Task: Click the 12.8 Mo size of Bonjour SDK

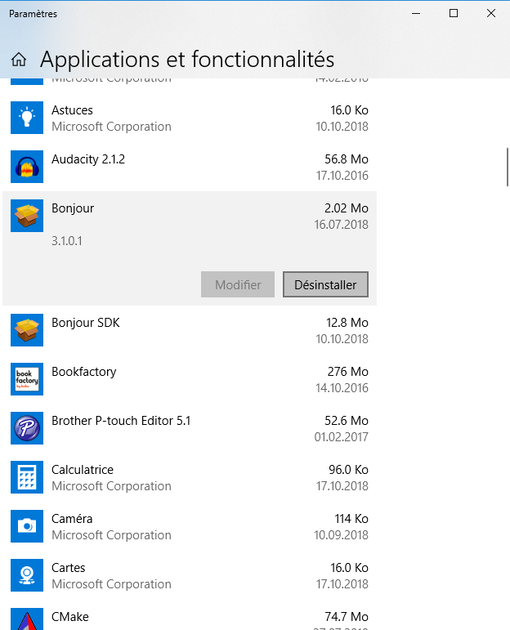Action: [347, 323]
